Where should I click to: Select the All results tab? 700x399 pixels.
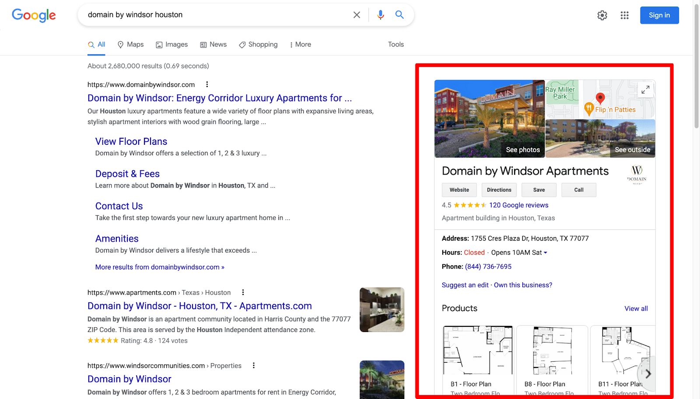point(96,45)
